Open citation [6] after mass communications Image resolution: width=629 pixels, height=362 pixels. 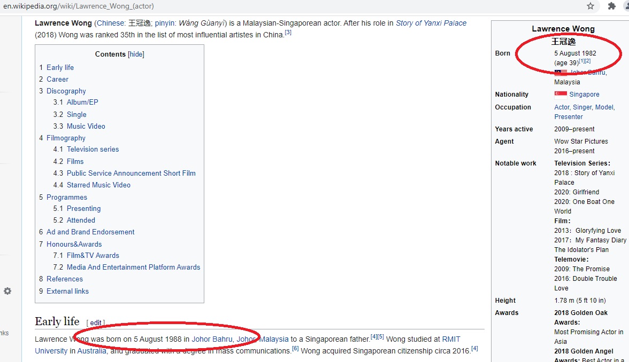(x=295, y=348)
